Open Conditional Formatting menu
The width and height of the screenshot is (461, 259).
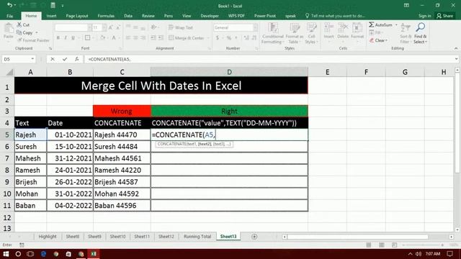click(x=272, y=34)
